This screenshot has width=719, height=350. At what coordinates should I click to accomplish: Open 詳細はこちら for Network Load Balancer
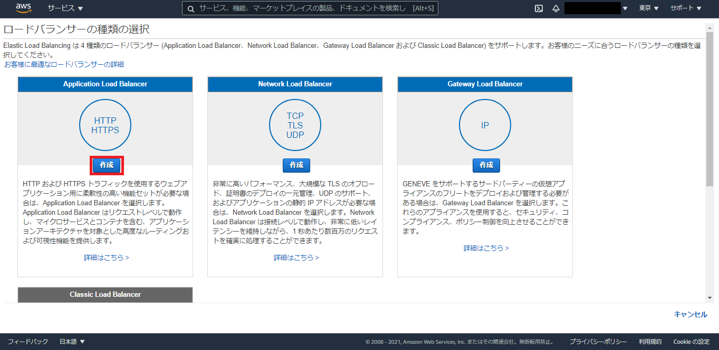pos(296,258)
